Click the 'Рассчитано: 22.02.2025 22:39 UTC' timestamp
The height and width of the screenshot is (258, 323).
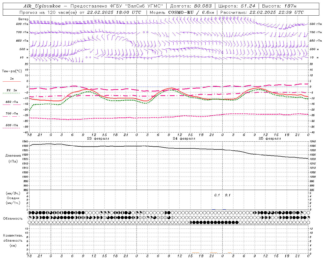tap(262, 12)
